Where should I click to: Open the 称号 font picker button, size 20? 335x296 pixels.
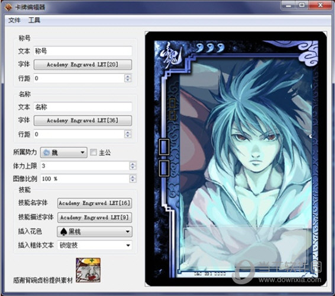[83, 65]
